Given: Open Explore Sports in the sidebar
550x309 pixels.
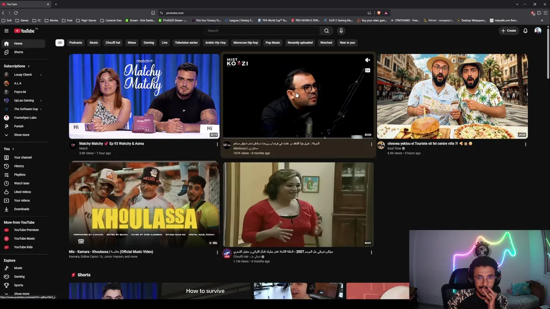Looking at the screenshot, I should click(23, 285).
